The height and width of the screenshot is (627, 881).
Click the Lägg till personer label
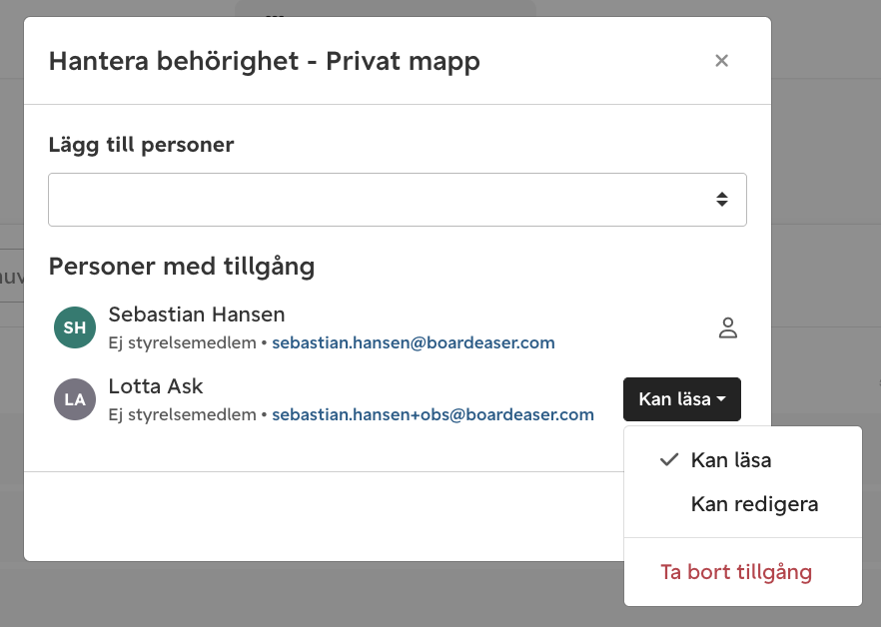[x=141, y=145]
